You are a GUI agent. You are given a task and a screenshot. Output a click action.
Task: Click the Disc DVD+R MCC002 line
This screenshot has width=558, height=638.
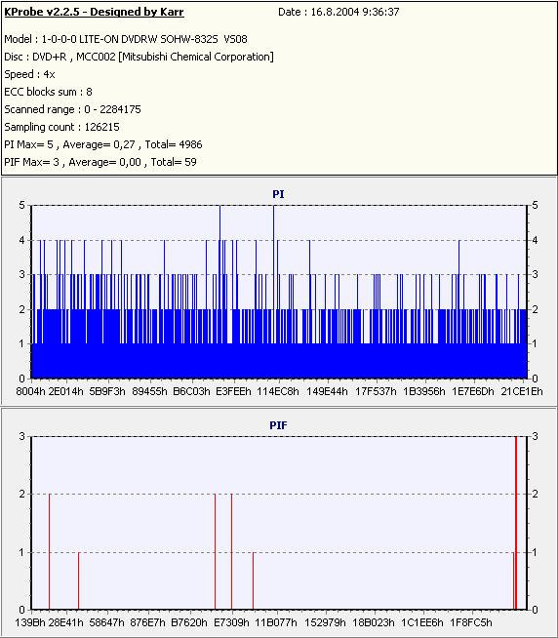pyautogui.click(x=139, y=57)
